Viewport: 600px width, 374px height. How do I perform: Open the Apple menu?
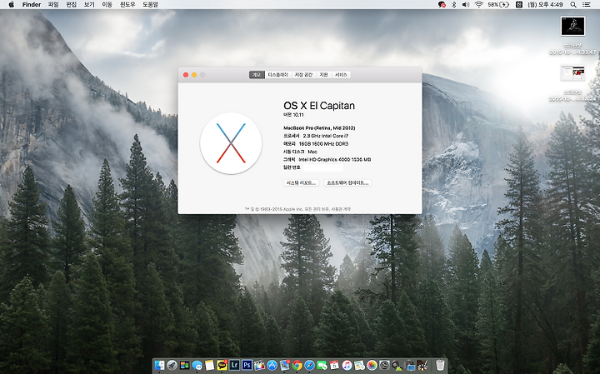pyautogui.click(x=11, y=5)
